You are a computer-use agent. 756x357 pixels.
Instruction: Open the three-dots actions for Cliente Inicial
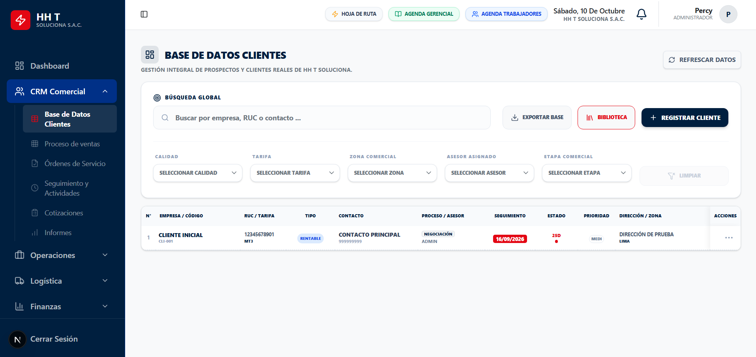[x=729, y=238]
